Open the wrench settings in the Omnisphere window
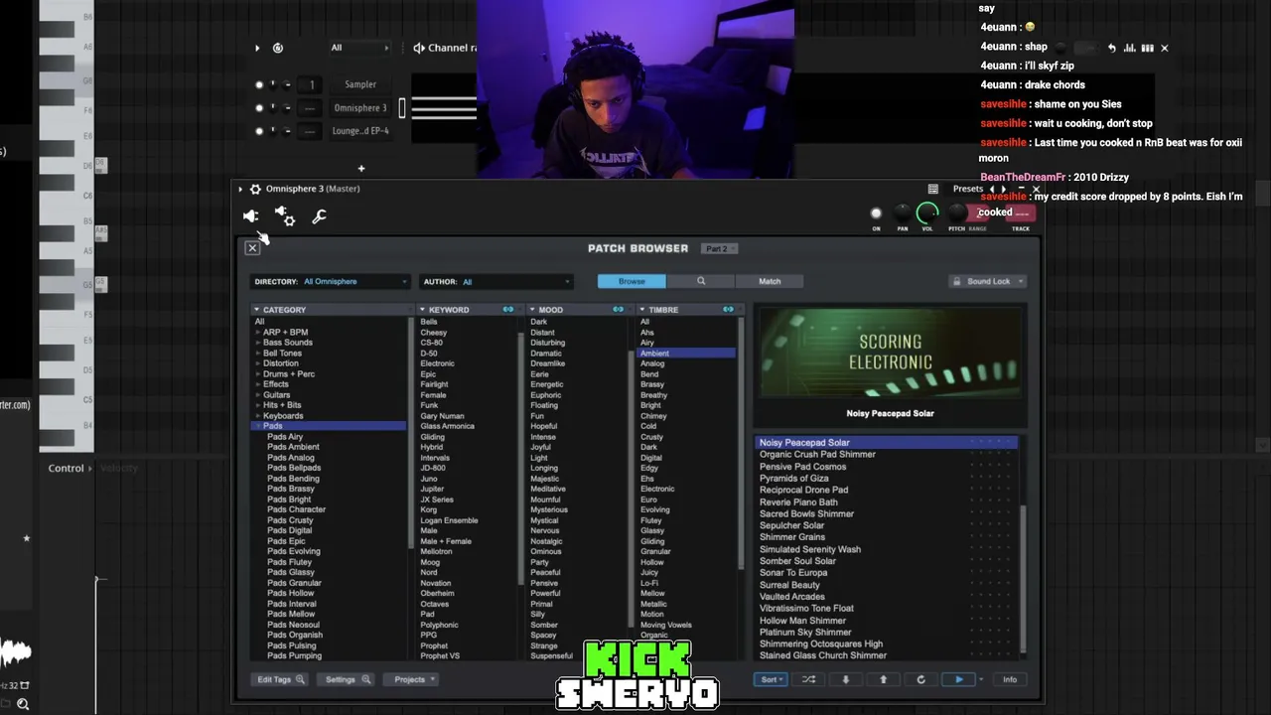The height and width of the screenshot is (715, 1271). pos(319,216)
